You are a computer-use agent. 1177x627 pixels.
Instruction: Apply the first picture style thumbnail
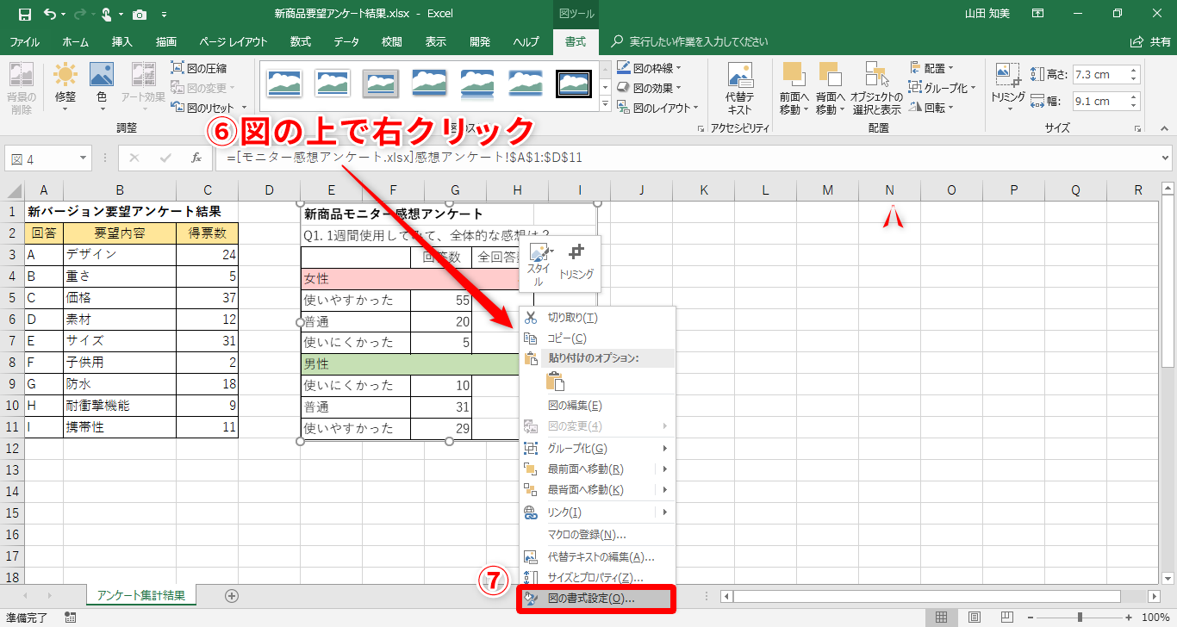(283, 84)
